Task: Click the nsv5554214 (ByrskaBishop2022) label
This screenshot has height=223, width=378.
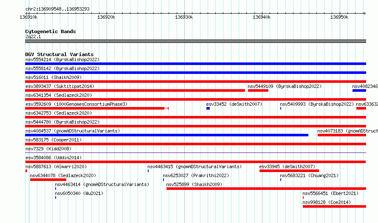Action: click(62, 59)
